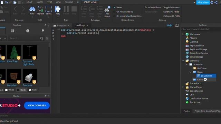This screenshot has height=124, width=221.
Task: Click the Pause test button
Action: pyautogui.click(x=66, y=9)
